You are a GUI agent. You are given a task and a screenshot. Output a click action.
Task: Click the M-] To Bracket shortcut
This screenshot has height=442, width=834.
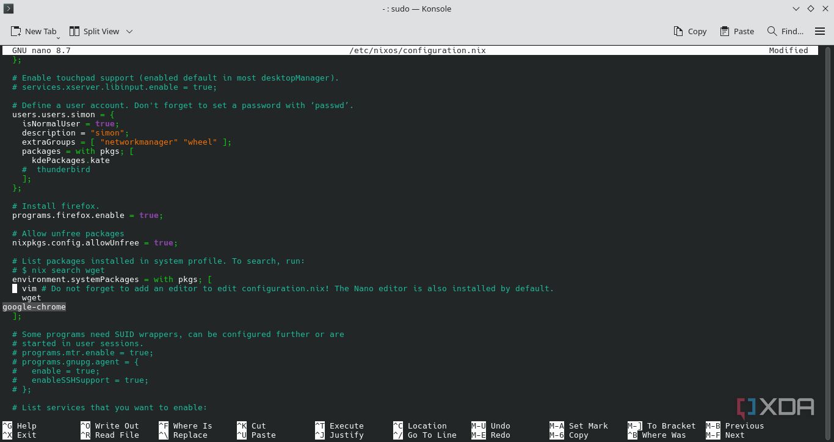click(x=662, y=426)
